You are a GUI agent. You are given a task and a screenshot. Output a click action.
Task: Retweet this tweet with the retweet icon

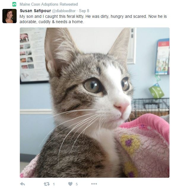coord(47,184)
